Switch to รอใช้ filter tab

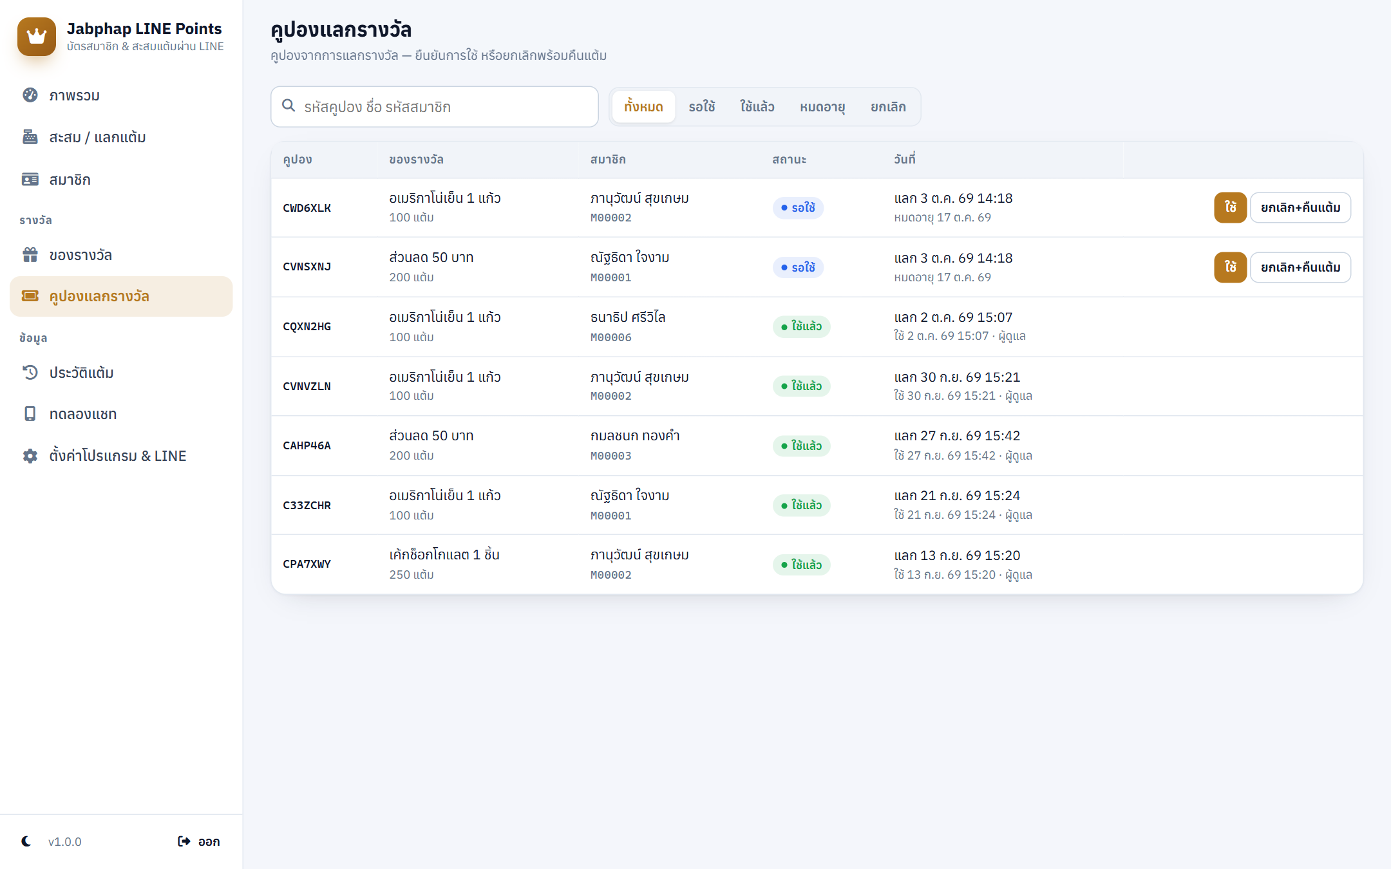pos(702,107)
